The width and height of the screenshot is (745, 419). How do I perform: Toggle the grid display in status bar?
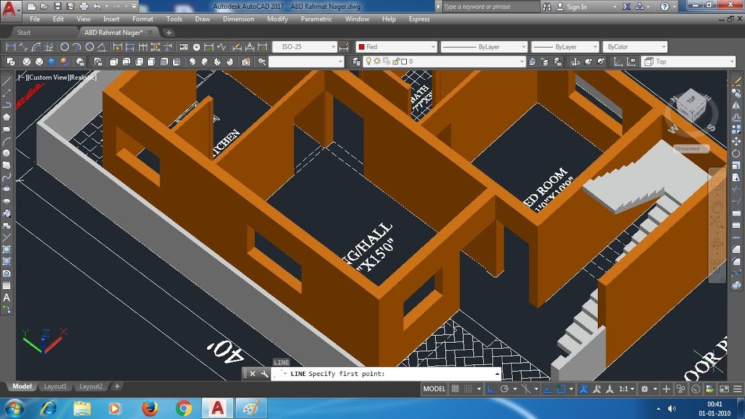[x=455, y=389]
